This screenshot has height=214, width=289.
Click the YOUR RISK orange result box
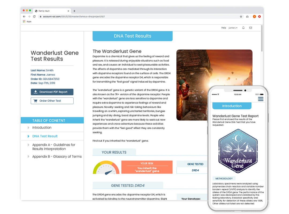coord(147,167)
